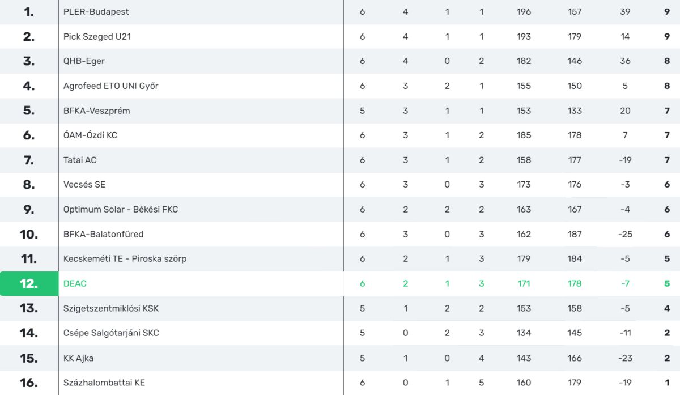This screenshot has width=680, height=395.
Task: Click rank number 1. in the standings
Action: click(29, 12)
